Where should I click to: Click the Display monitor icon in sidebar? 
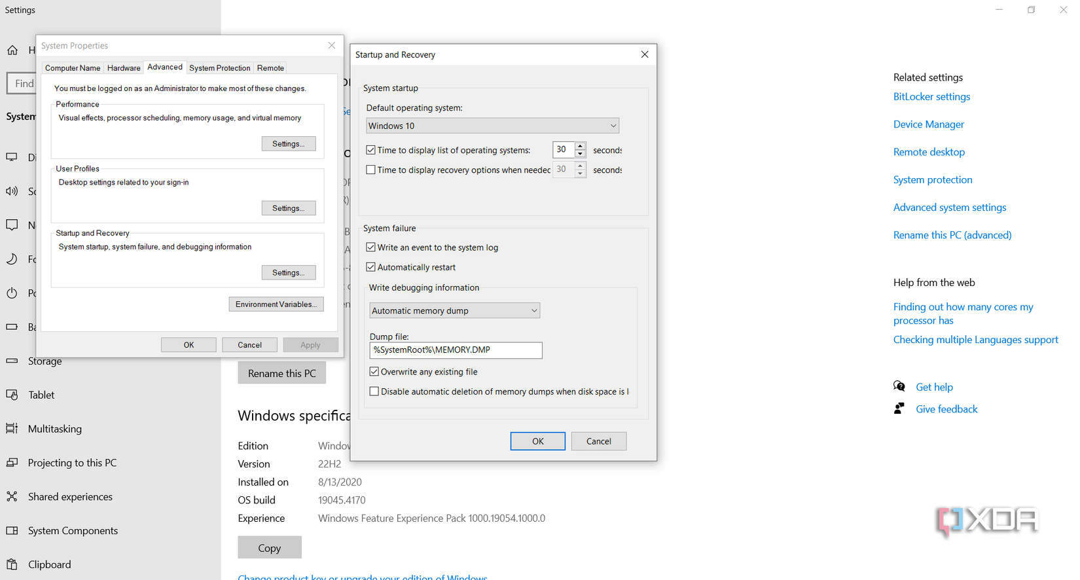coord(12,157)
